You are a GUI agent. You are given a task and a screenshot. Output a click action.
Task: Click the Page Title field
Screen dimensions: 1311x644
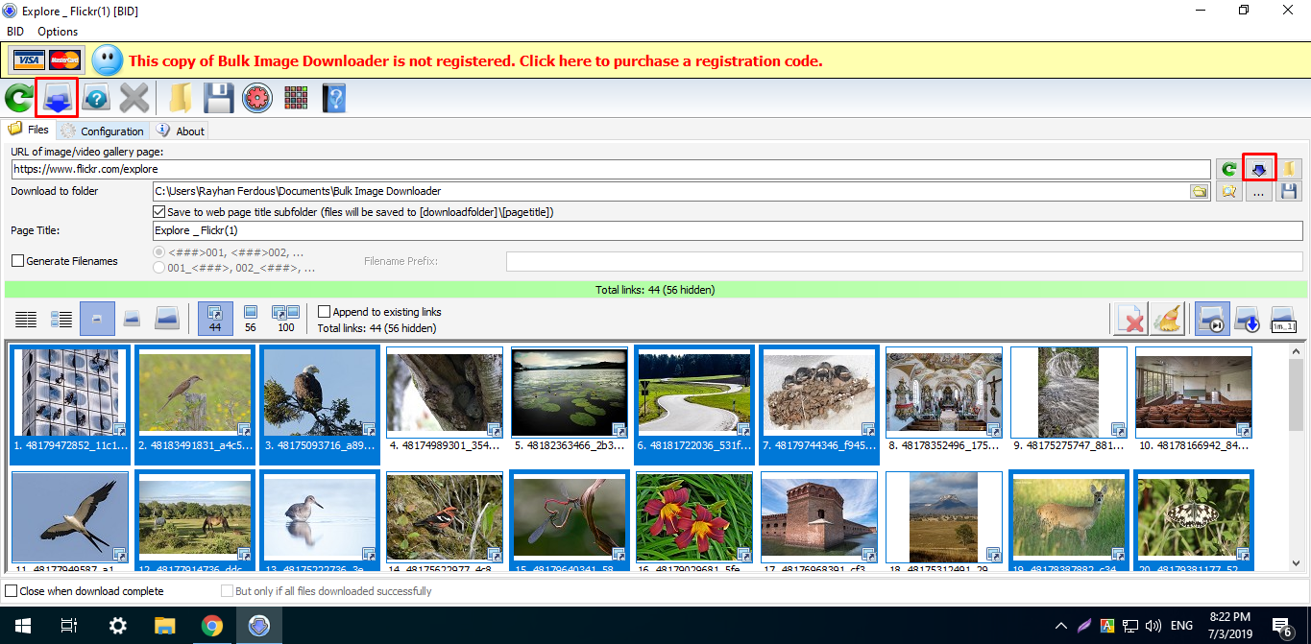pyautogui.click(x=727, y=231)
